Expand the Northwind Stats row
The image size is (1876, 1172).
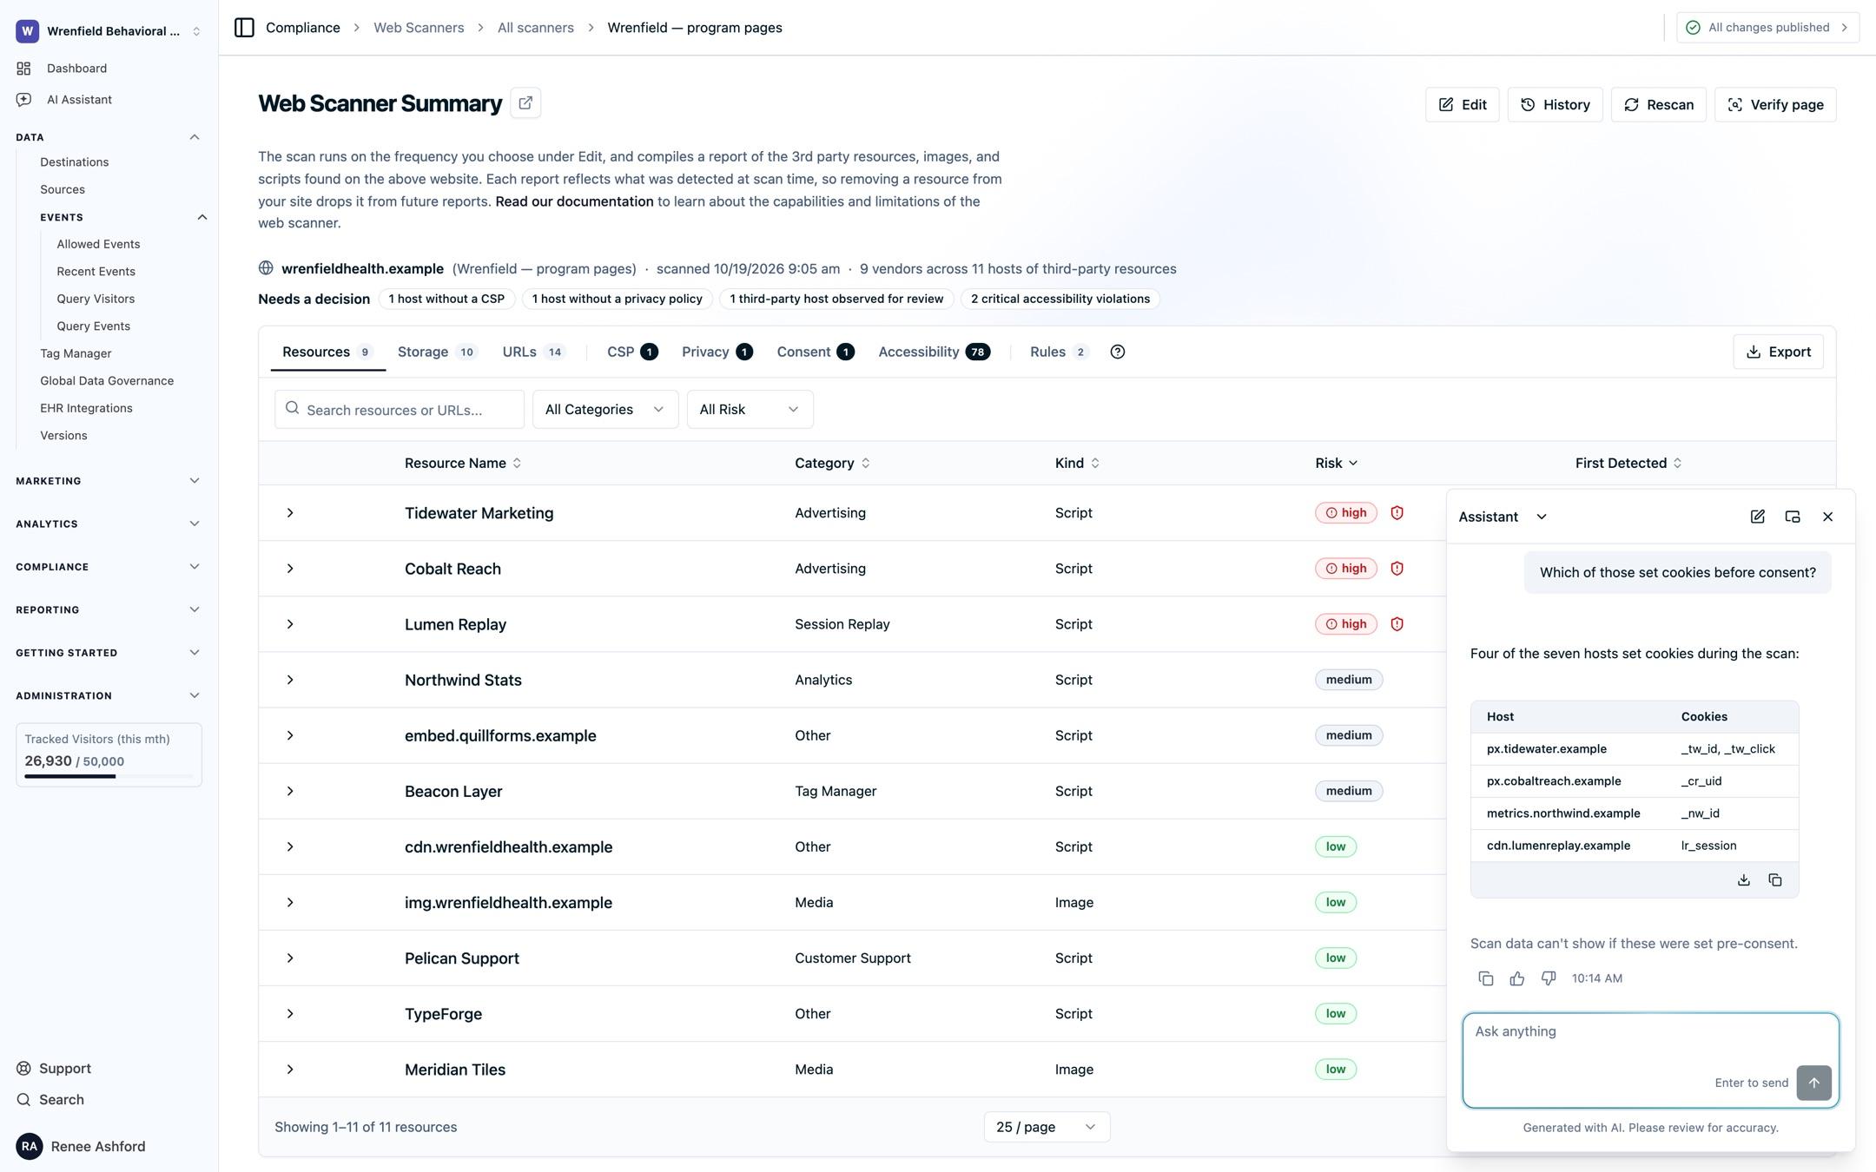pyautogui.click(x=290, y=680)
